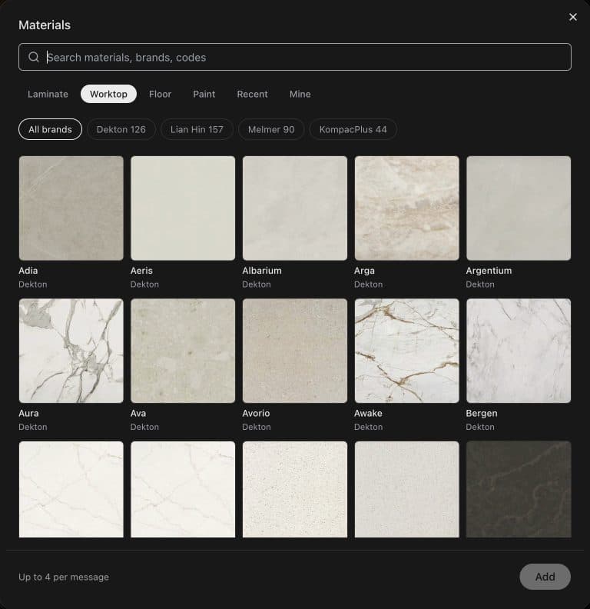Click the Dekton label under Adia
The image size is (590, 609).
(x=33, y=285)
